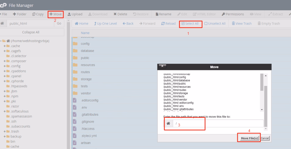Click the Restore toolbar button
The image size is (291, 149).
[x=141, y=14]
